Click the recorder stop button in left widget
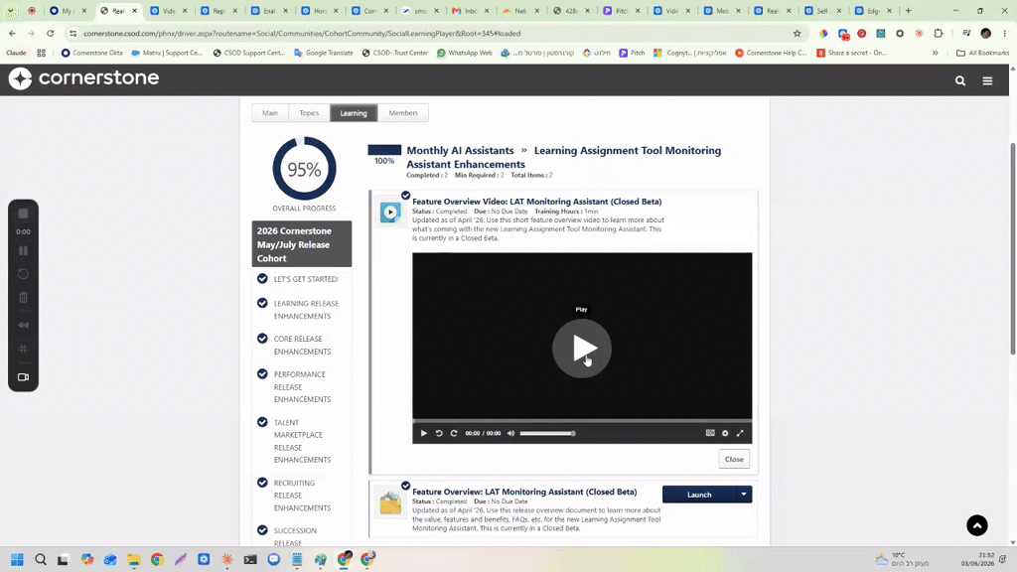1017x572 pixels. click(x=24, y=214)
